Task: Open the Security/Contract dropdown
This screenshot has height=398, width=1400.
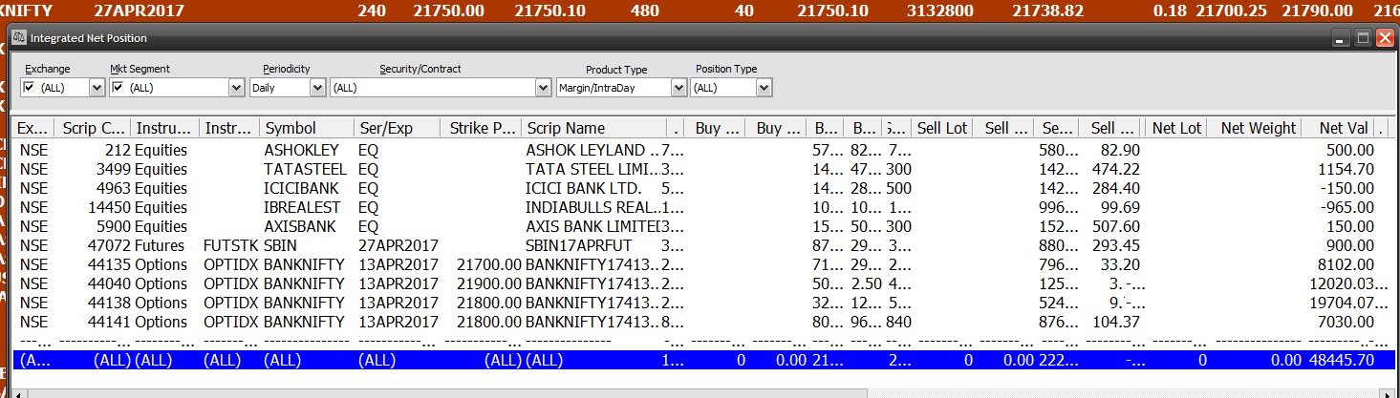Action: coord(543,88)
